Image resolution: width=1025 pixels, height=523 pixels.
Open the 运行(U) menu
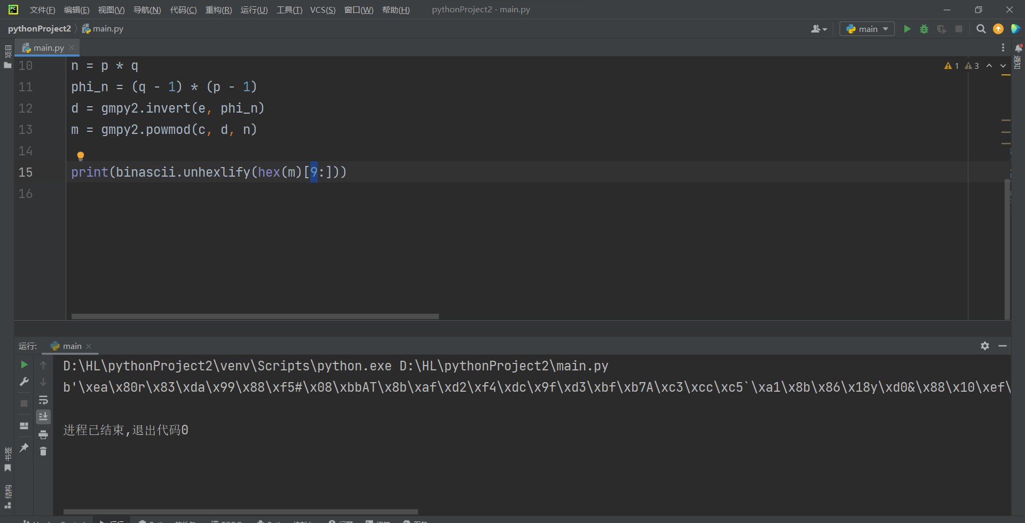(x=254, y=10)
